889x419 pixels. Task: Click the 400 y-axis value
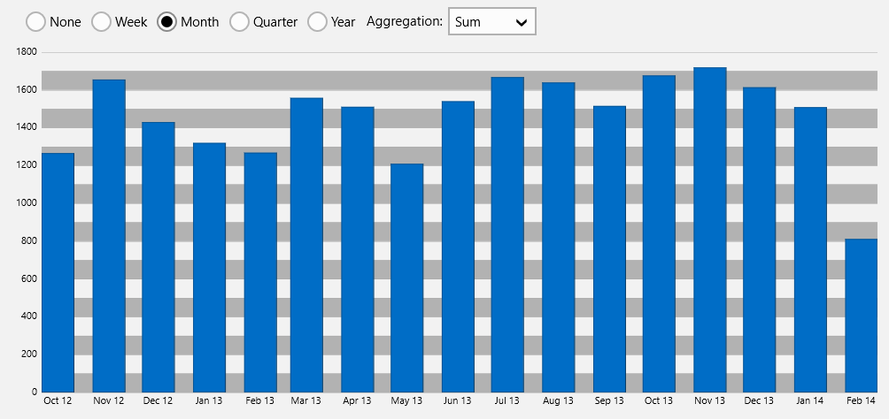[29, 316]
